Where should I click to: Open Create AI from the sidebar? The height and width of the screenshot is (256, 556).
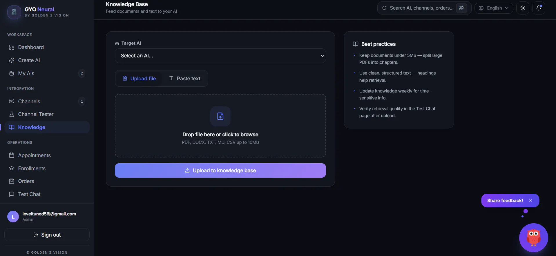(47, 60)
